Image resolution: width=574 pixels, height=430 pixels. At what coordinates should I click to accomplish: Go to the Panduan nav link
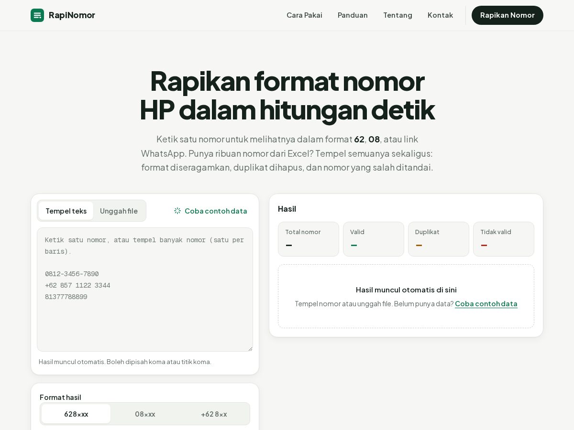coord(353,15)
